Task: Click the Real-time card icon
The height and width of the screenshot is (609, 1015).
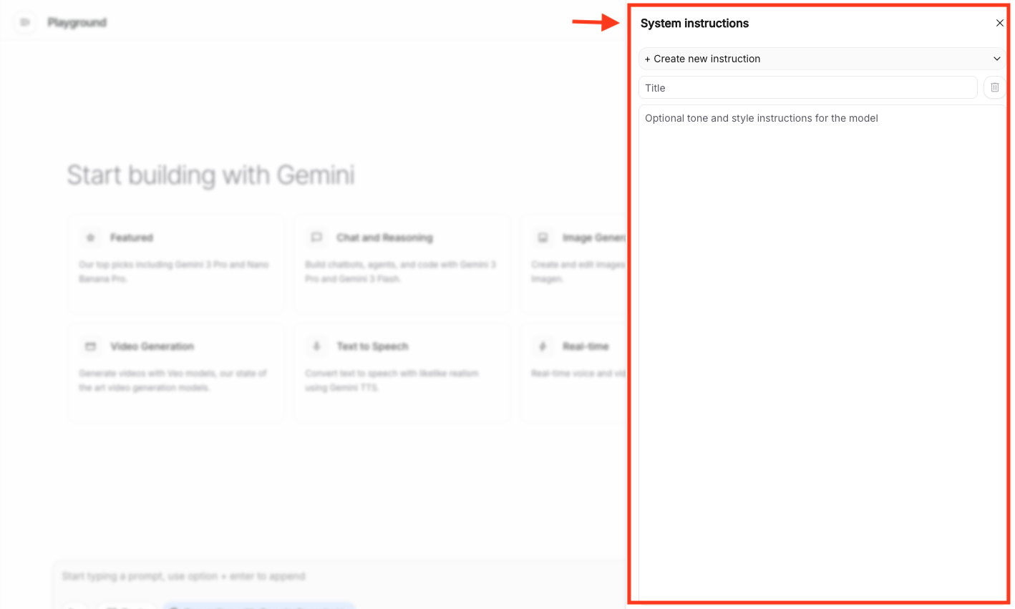Action: click(x=543, y=346)
